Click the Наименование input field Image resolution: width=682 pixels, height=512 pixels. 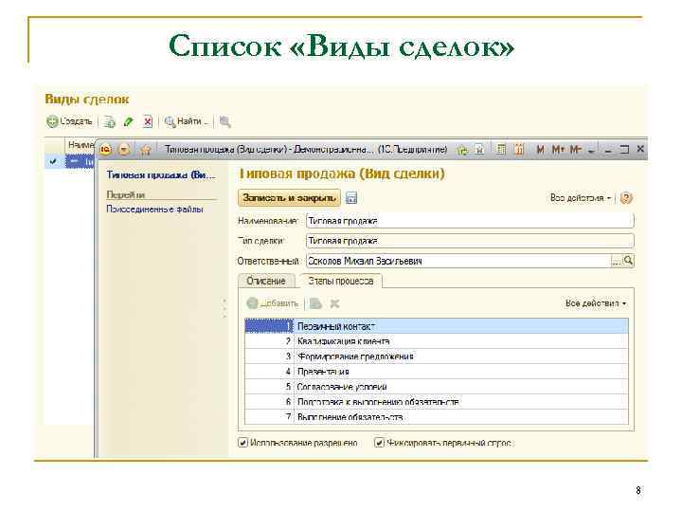pyautogui.click(x=470, y=221)
